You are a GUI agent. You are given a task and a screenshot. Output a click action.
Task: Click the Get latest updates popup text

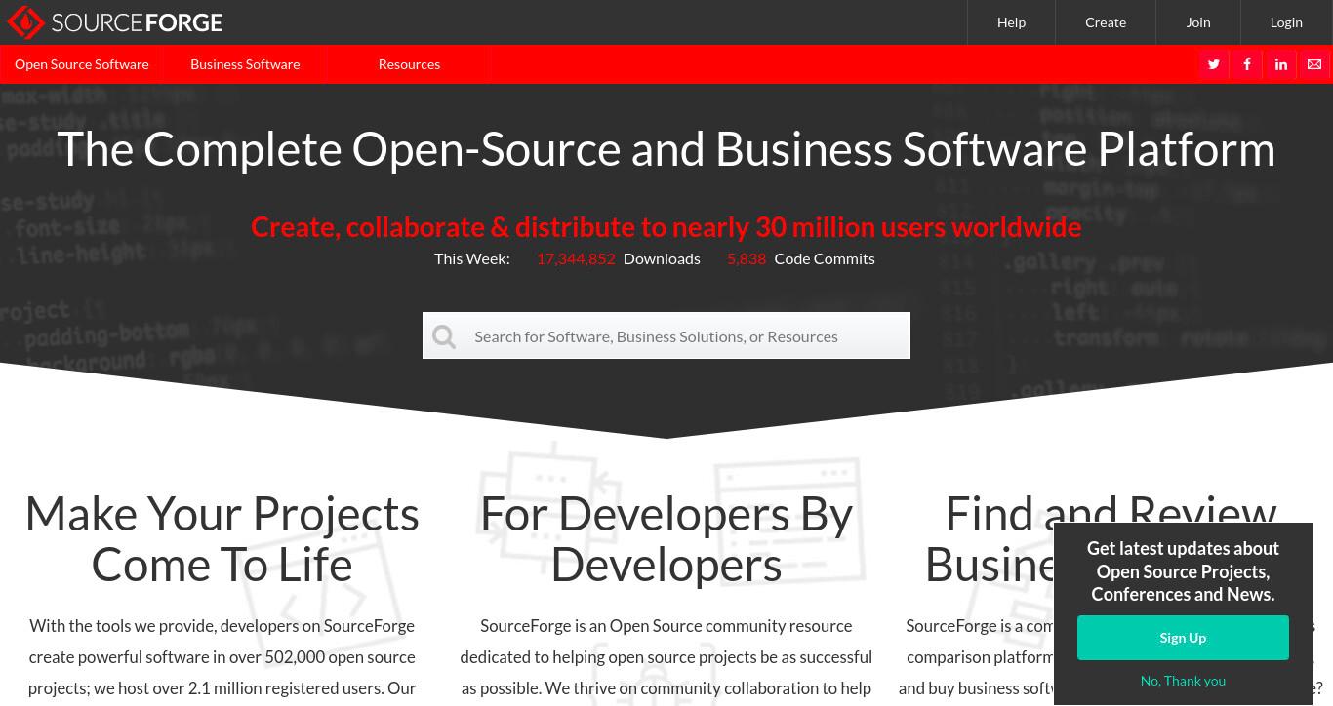[x=1183, y=571]
